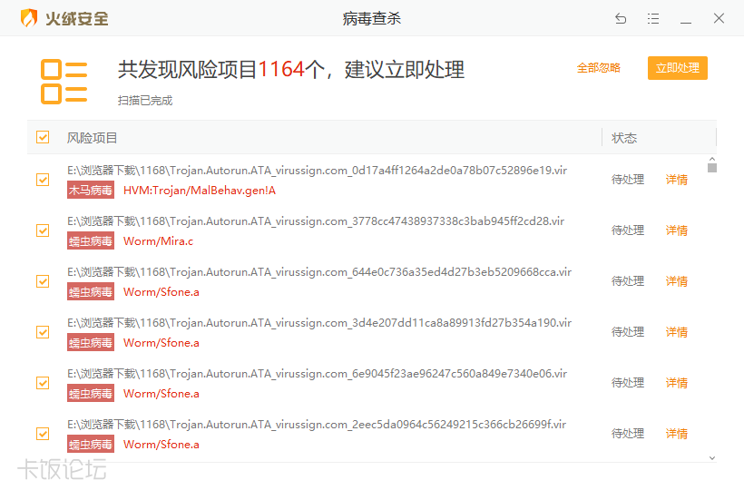Select the file row ending 2eec5da0964c56249215c366cb26699f.vir
The height and width of the screenshot is (490, 744).
pyautogui.click(x=318, y=425)
